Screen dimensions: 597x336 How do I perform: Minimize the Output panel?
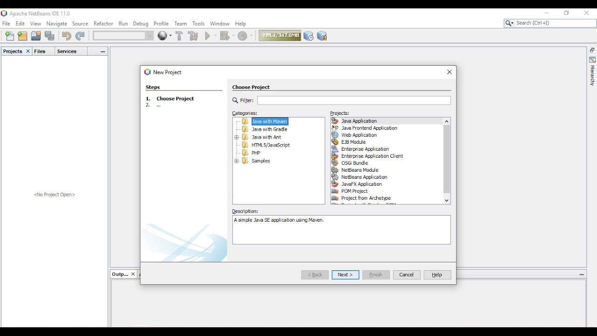(582, 274)
